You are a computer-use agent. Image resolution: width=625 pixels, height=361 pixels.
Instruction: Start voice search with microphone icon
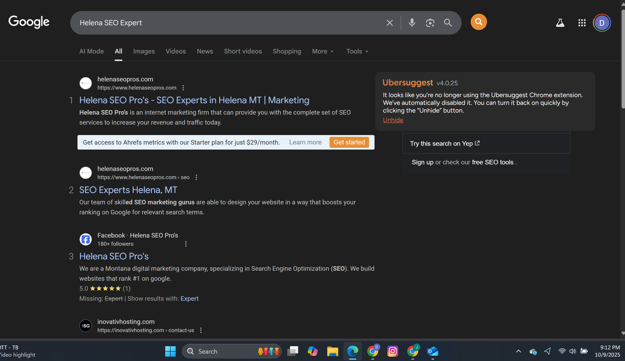412,23
